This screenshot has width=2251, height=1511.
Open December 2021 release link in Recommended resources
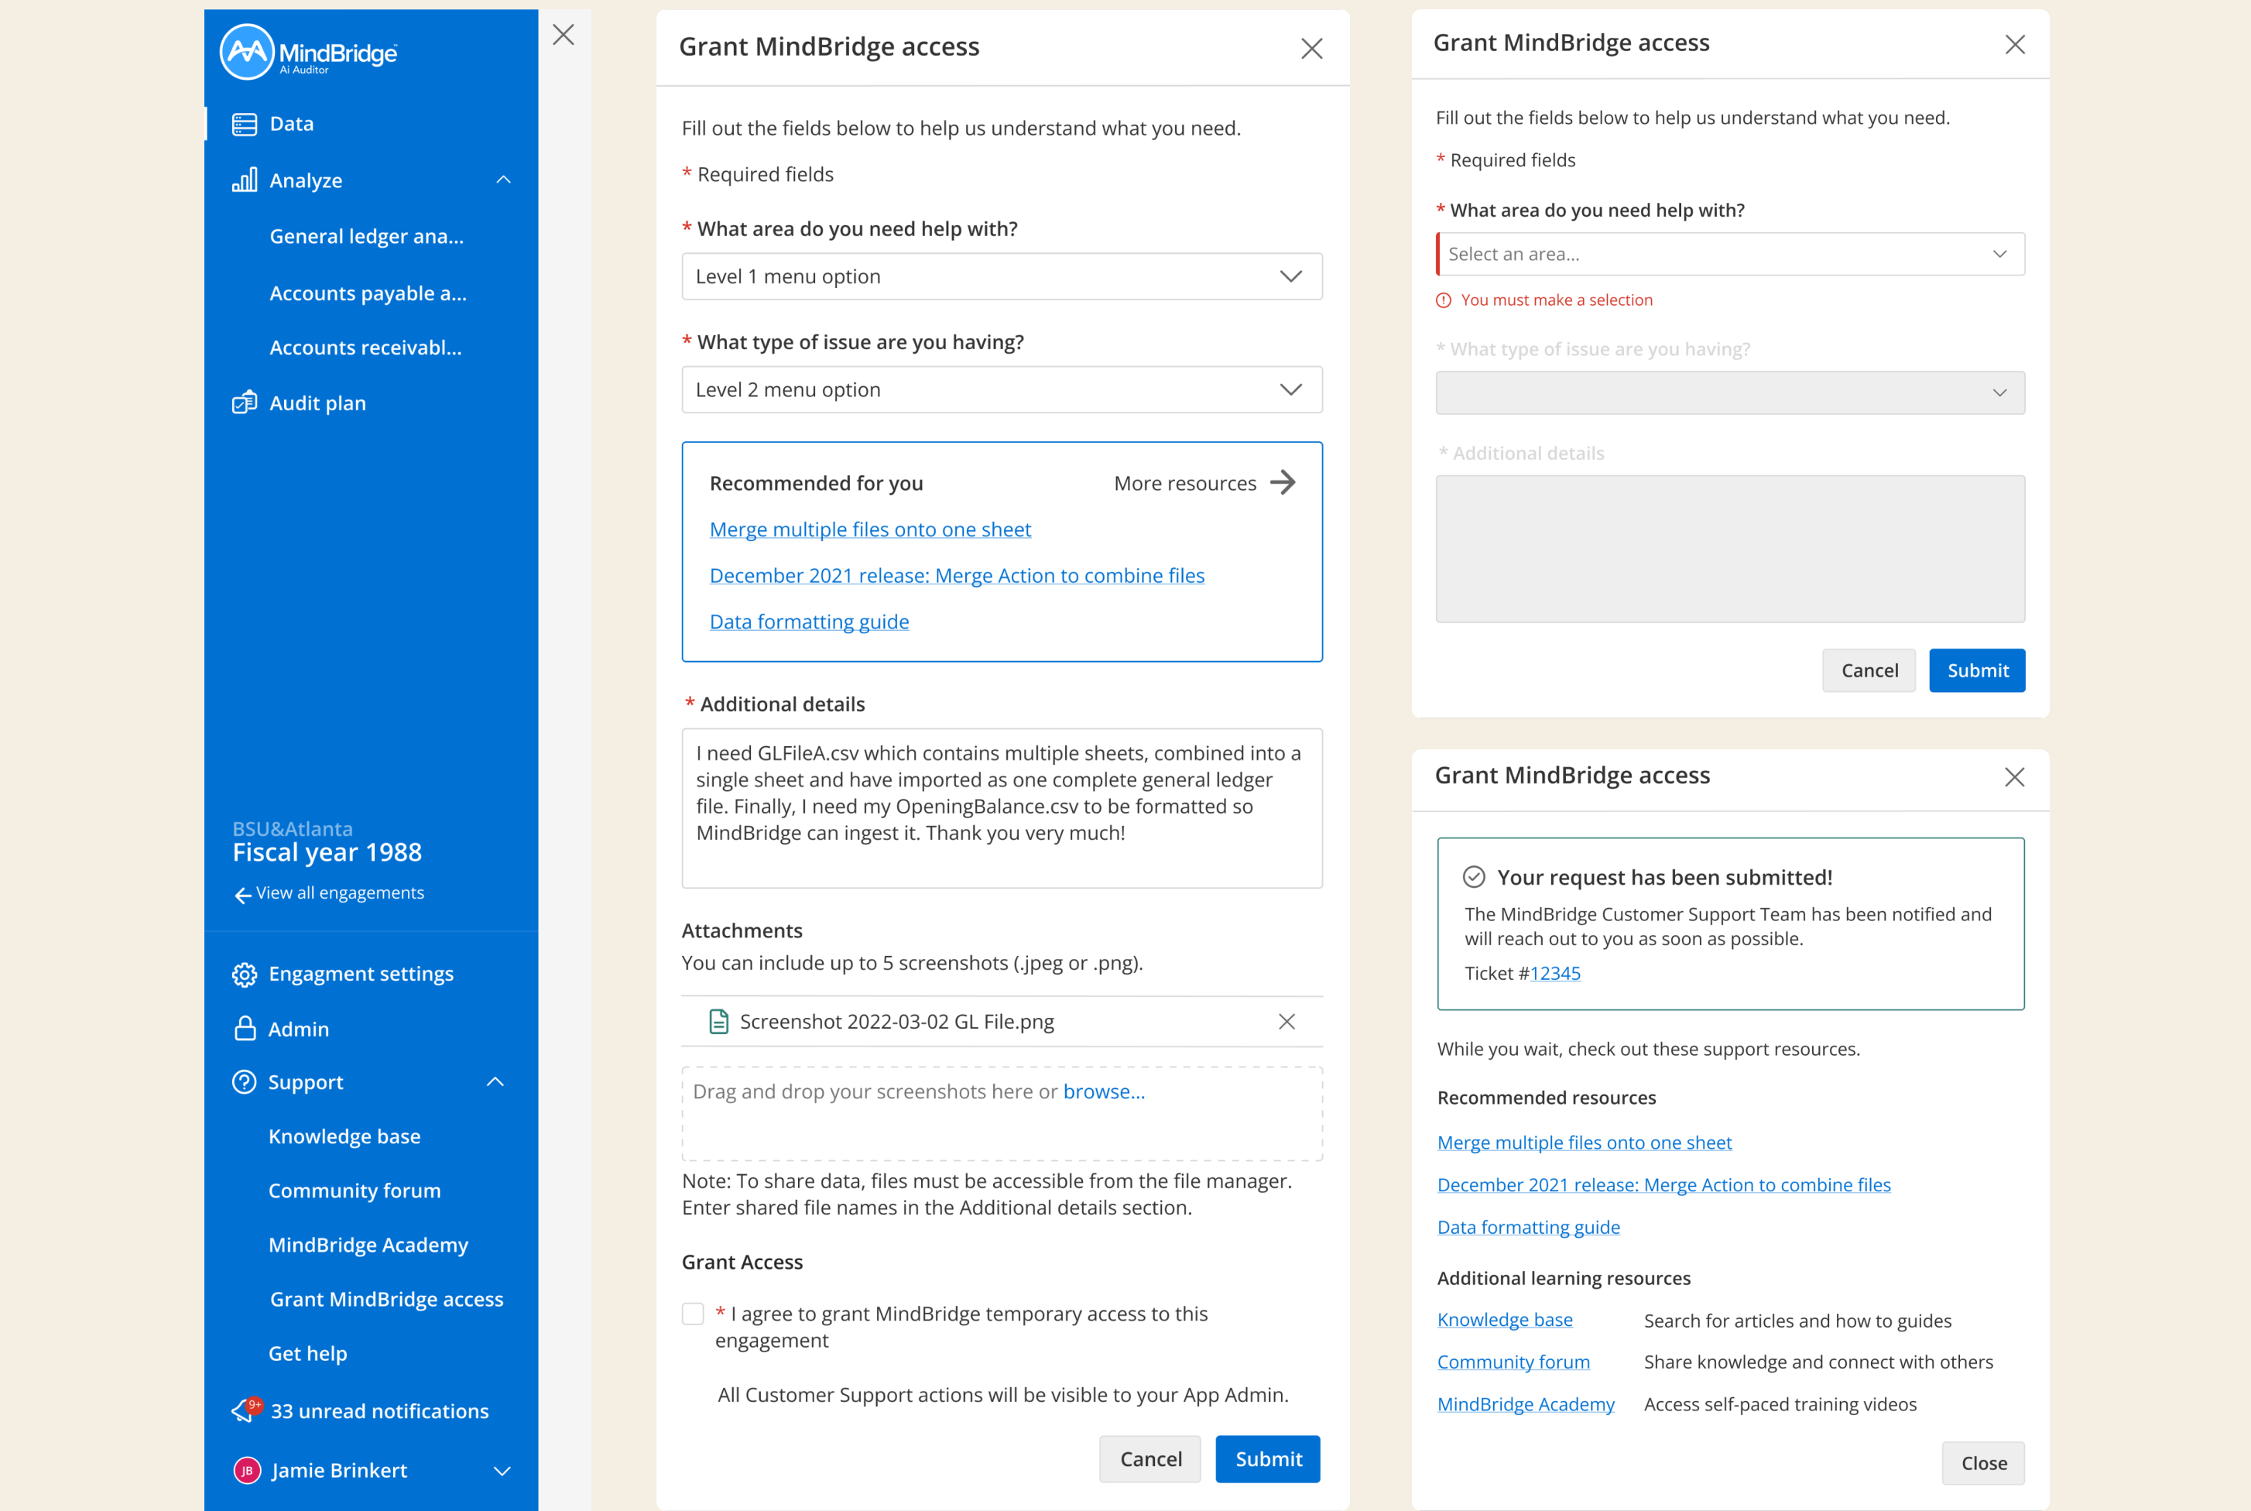pyautogui.click(x=1664, y=1185)
